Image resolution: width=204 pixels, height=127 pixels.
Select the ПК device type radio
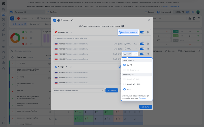124,65
